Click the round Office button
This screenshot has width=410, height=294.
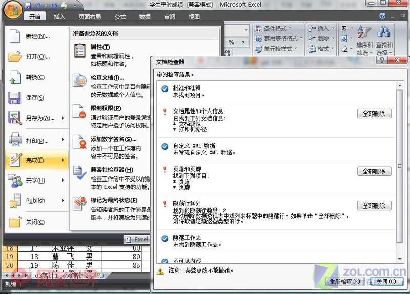pyautogui.click(x=12, y=10)
